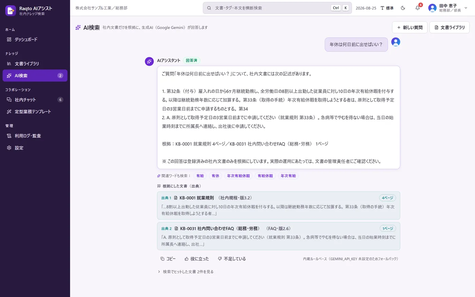475x297 pixels.
Task: Click the 社内チャット speech bubble icon
Action: [x=9, y=100]
